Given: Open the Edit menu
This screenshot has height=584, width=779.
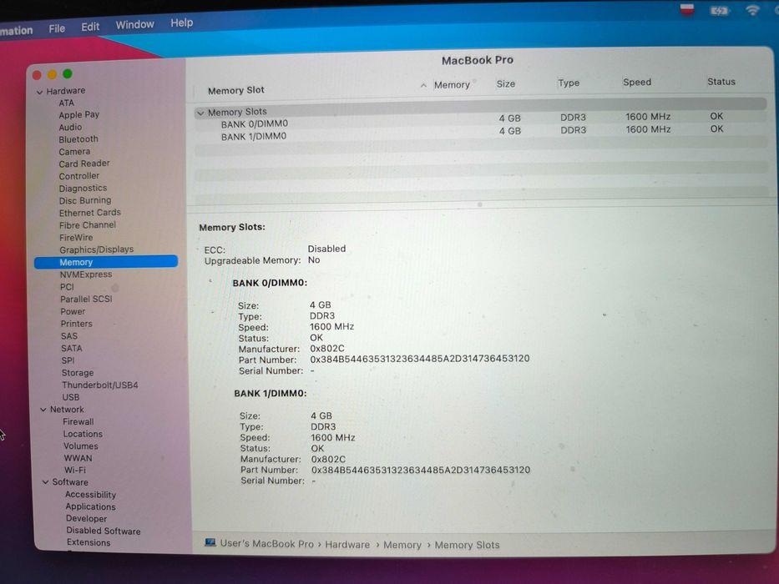Looking at the screenshot, I should point(90,27).
